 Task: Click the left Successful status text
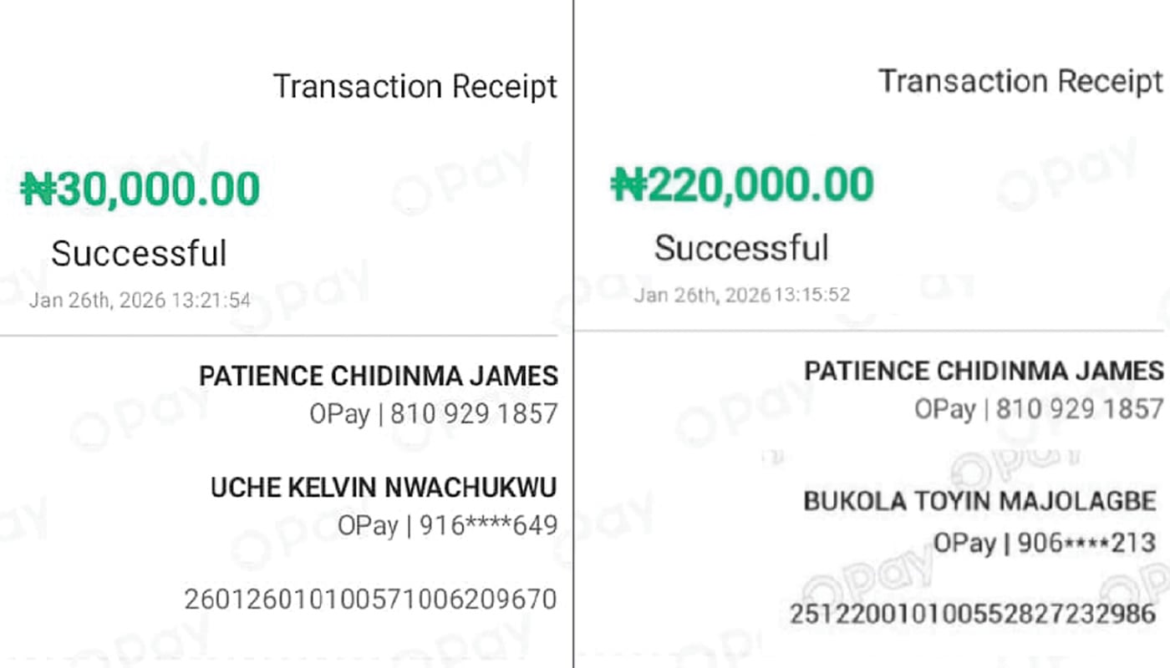click(x=139, y=253)
